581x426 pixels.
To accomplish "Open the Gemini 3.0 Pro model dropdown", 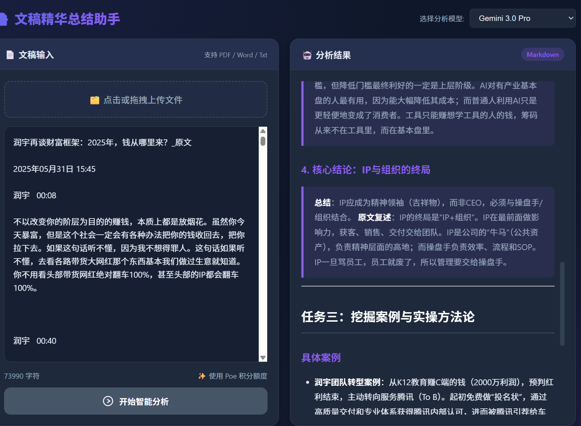I will (522, 18).
